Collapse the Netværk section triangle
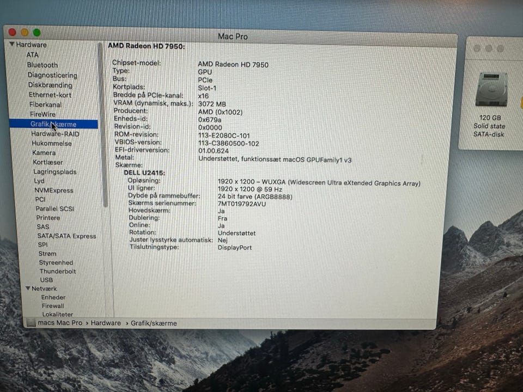 (x=28, y=289)
